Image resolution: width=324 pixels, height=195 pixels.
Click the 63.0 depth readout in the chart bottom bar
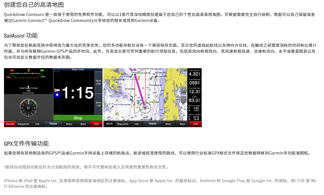(109, 124)
